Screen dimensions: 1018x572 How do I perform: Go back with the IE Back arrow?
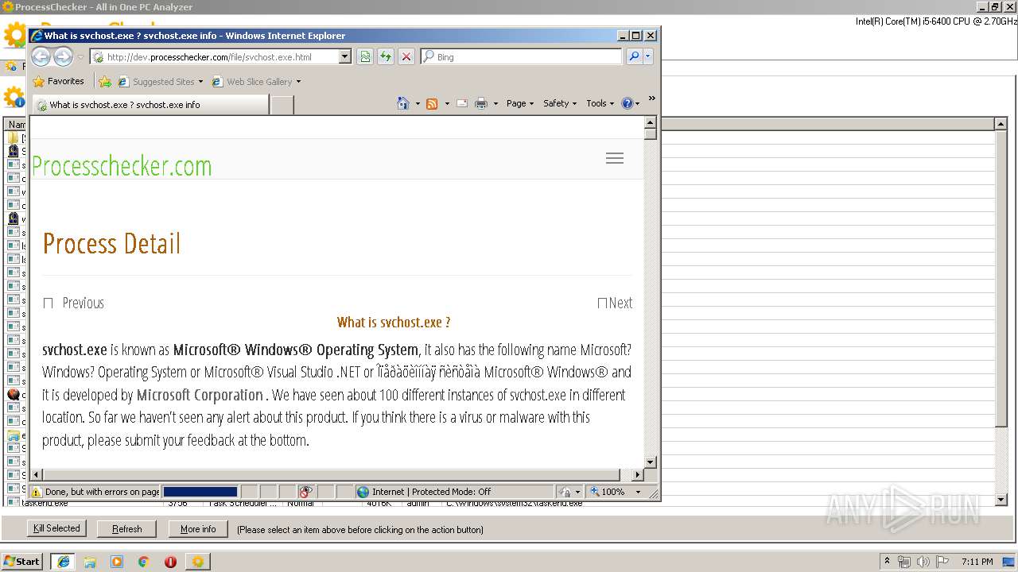pos(41,56)
